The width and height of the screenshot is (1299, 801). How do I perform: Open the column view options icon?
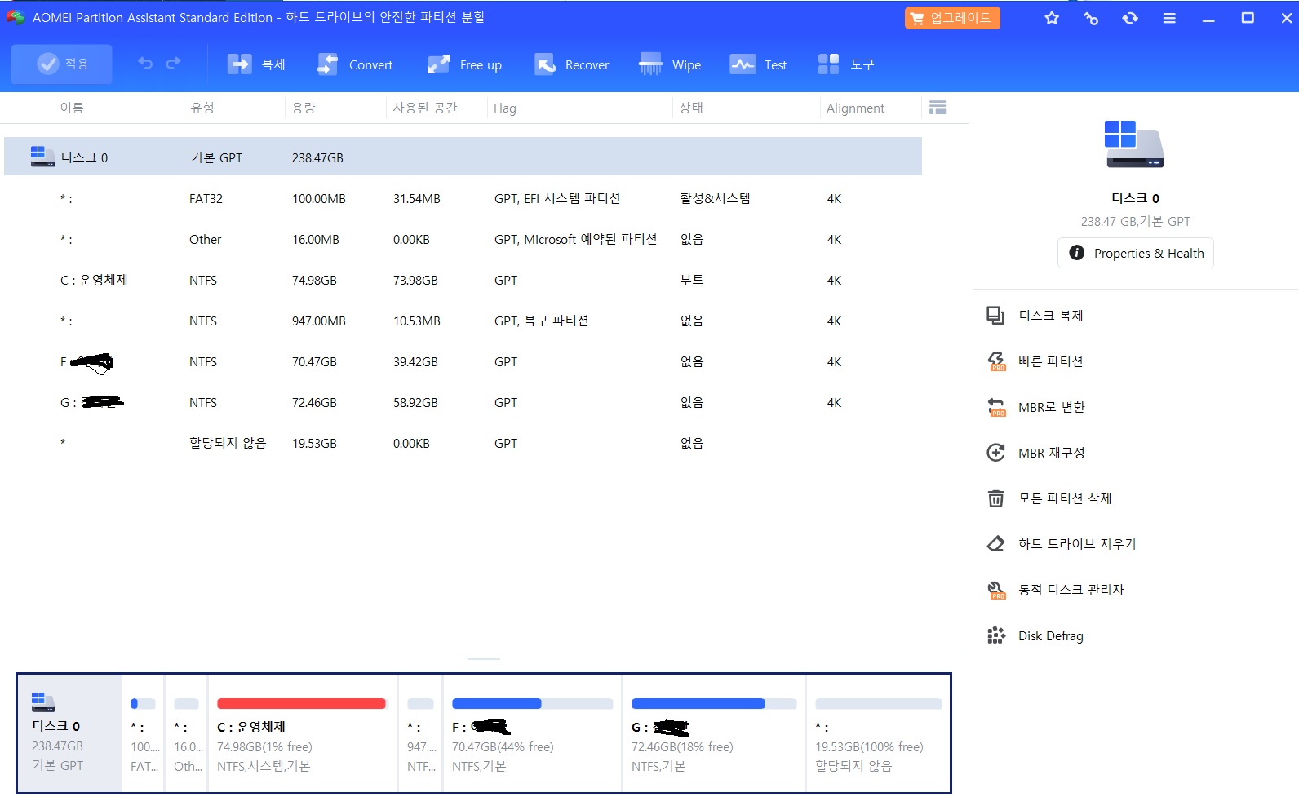[938, 108]
